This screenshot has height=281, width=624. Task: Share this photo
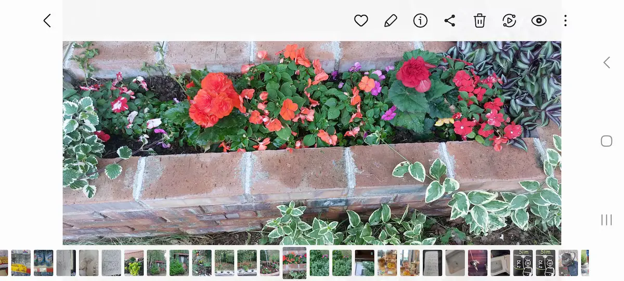450,21
